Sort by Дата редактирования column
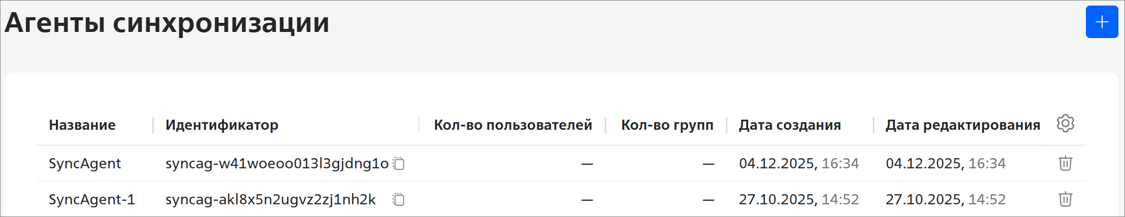This screenshot has width=1125, height=217. [962, 125]
